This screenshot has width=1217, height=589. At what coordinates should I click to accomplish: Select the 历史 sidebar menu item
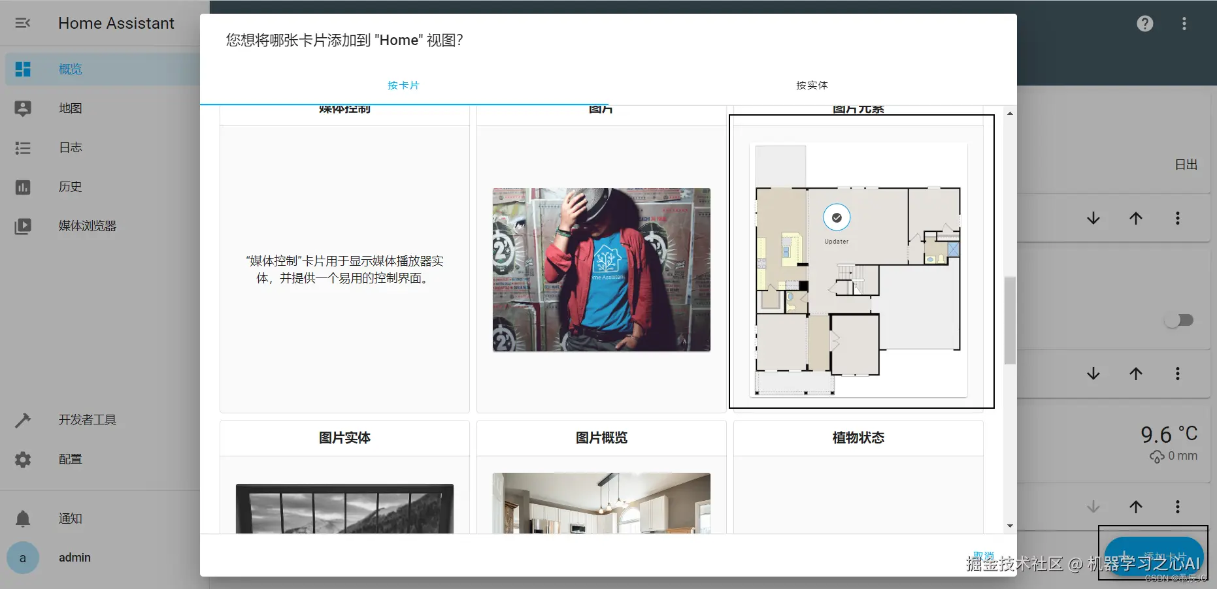pos(103,187)
